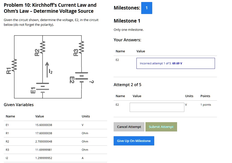
Task: Click the Points column header showing 1 points
Action: pyautogui.click(x=205, y=96)
